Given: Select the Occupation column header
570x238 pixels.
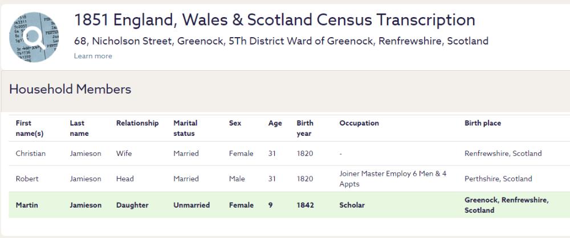Looking at the screenshot, I should pos(359,123).
